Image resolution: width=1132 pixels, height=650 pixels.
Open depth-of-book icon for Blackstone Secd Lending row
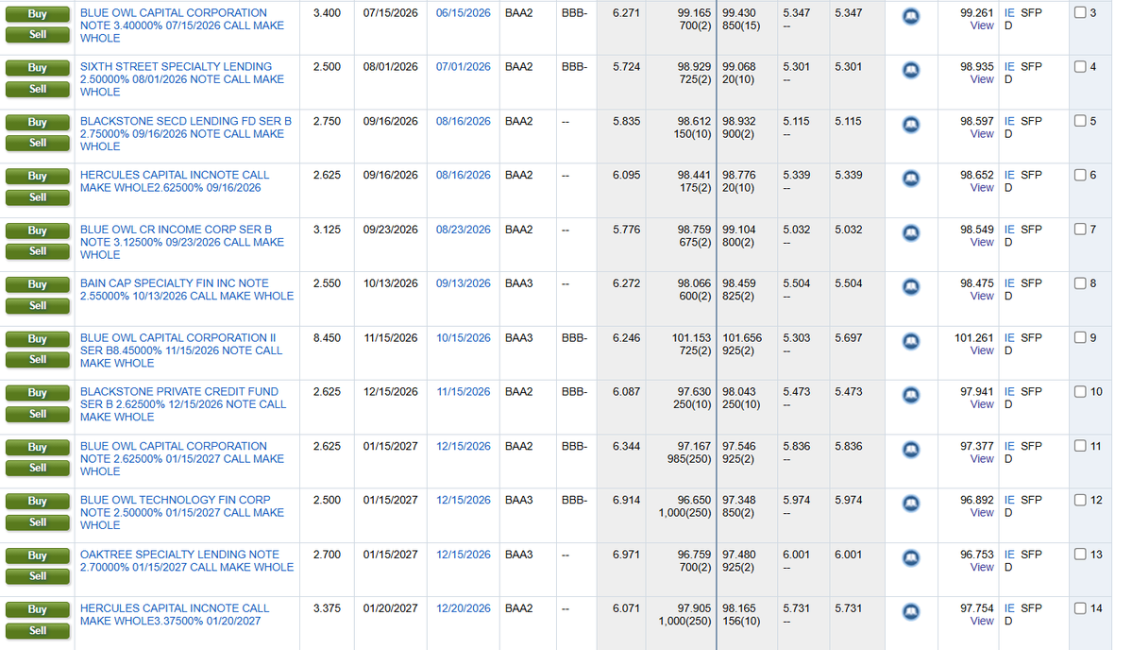pyautogui.click(x=911, y=125)
